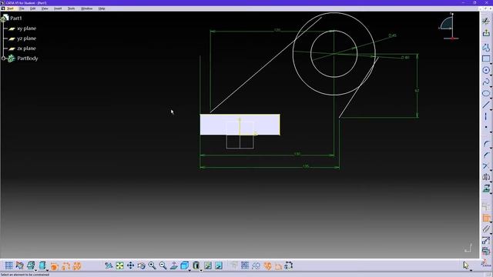Click the Isometric View cube icon
The height and width of the screenshot is (277, 493).
click(x=185, y=265)
